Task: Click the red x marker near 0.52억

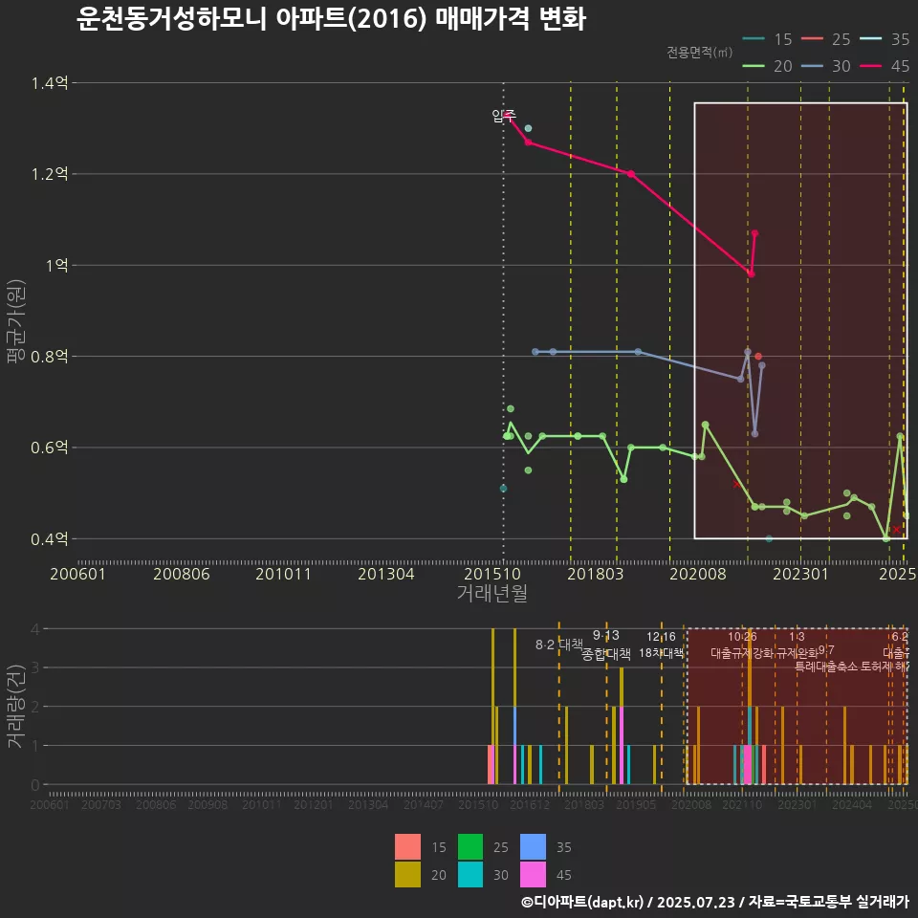Action: point(736,484)
